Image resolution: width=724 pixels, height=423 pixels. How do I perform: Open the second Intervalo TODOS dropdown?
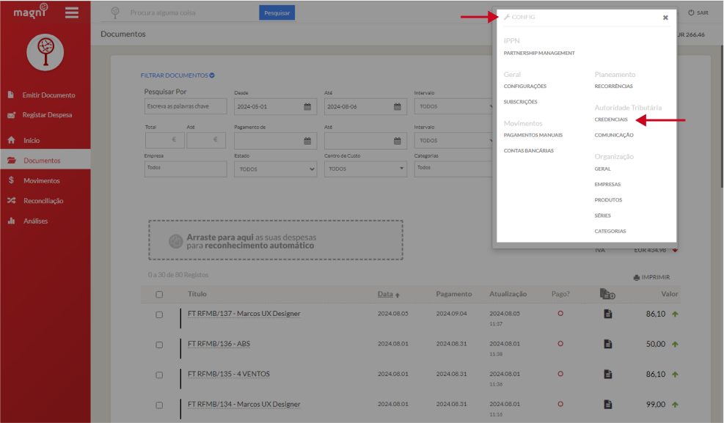454,140
